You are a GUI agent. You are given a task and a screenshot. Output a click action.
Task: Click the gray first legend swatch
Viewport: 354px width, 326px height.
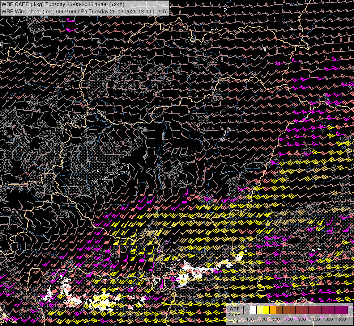coord(247,310)
